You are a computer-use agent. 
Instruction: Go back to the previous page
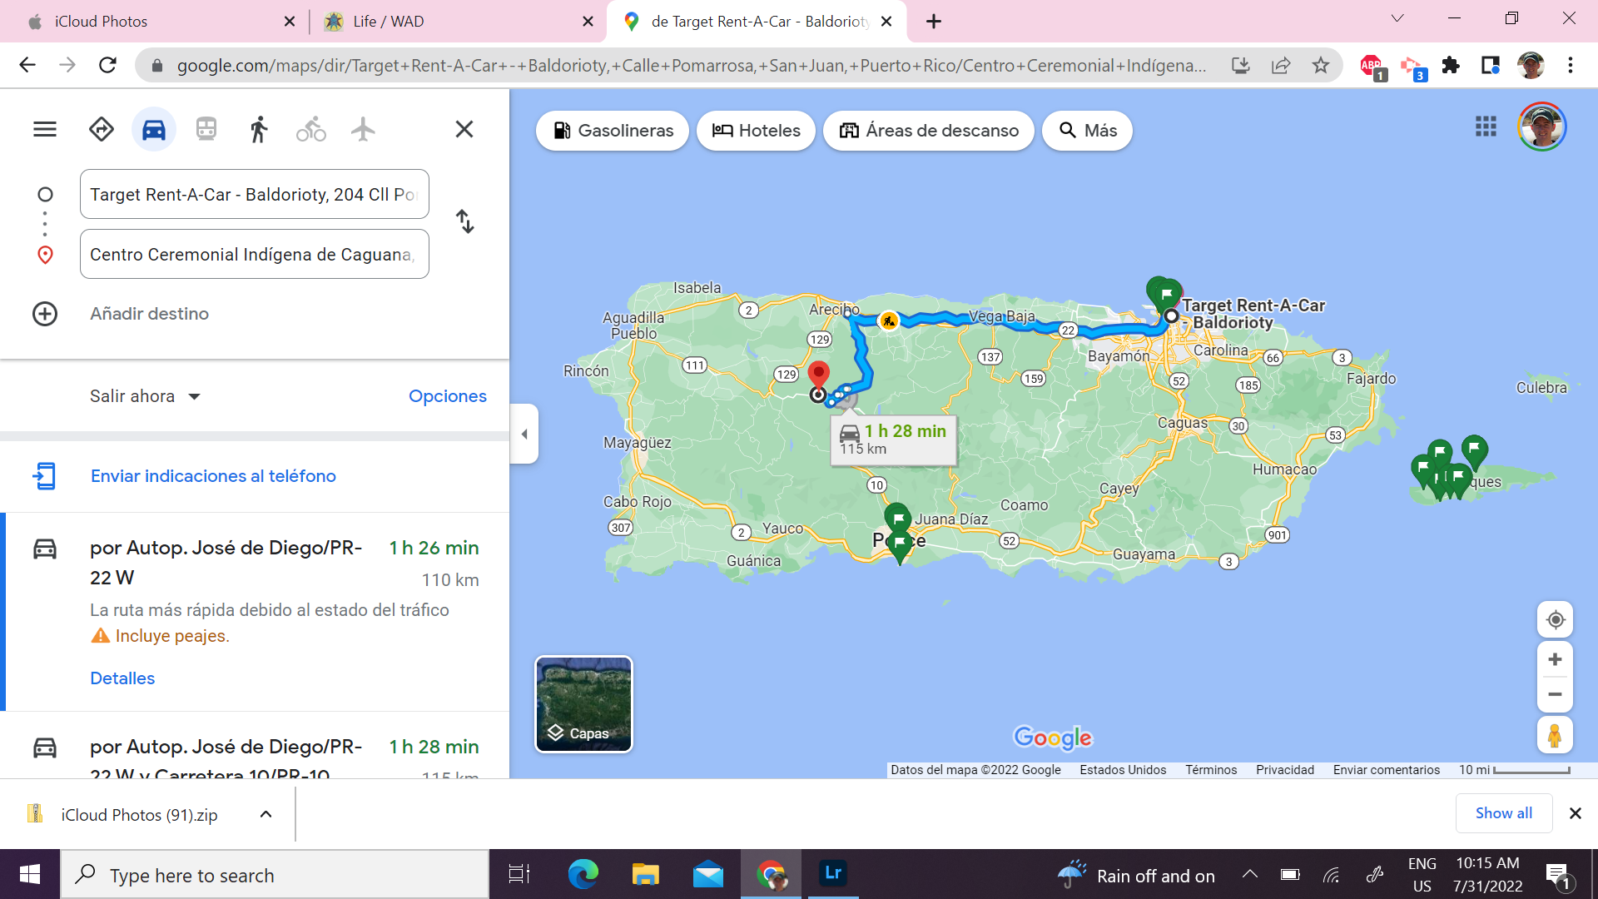pos(27,65)
